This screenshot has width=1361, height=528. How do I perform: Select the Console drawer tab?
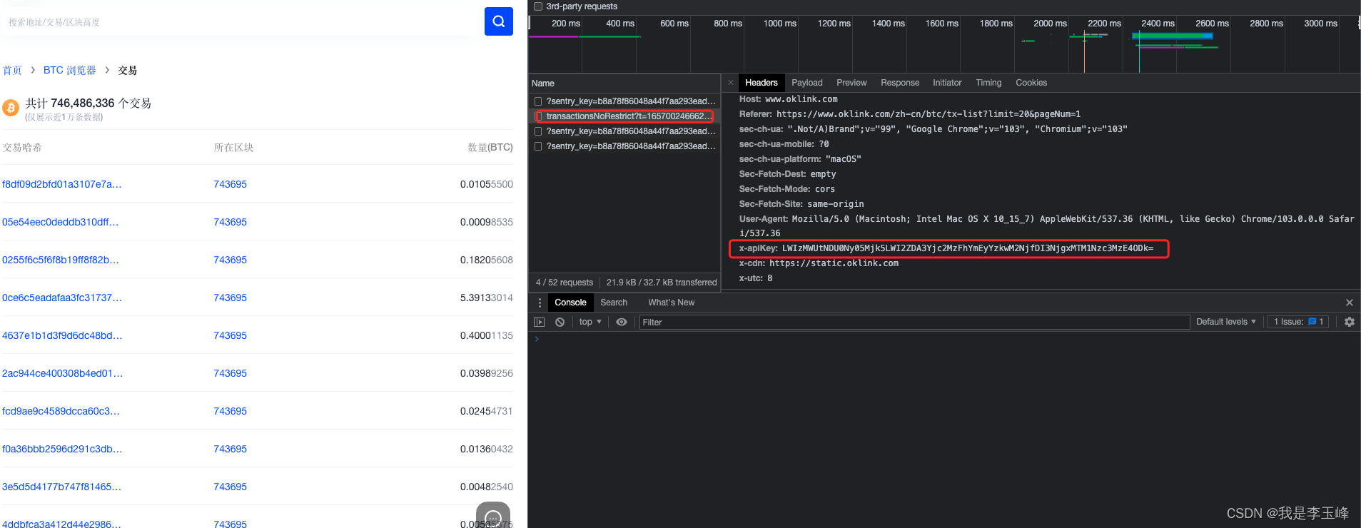(x=570, y=303)
